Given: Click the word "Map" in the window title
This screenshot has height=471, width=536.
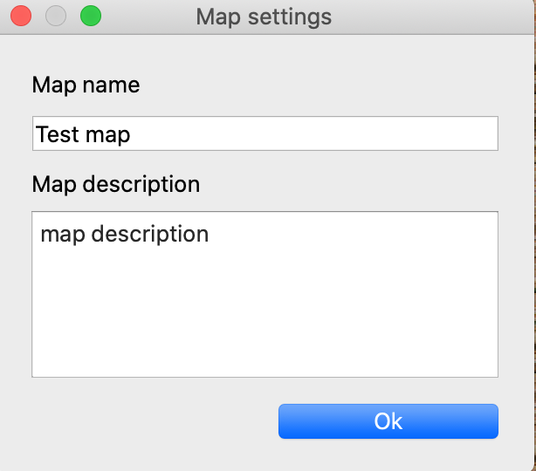Looking at the screenshot, I should coord(215,17).
